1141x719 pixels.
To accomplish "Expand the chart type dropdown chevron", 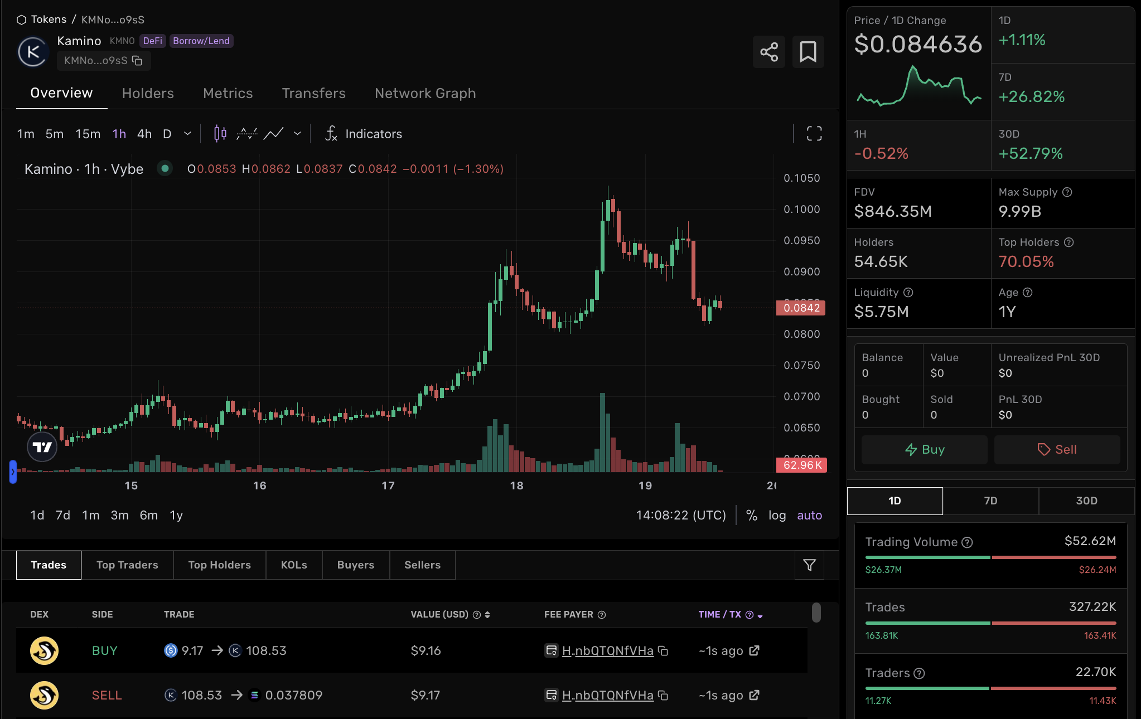I will (297, 134).
